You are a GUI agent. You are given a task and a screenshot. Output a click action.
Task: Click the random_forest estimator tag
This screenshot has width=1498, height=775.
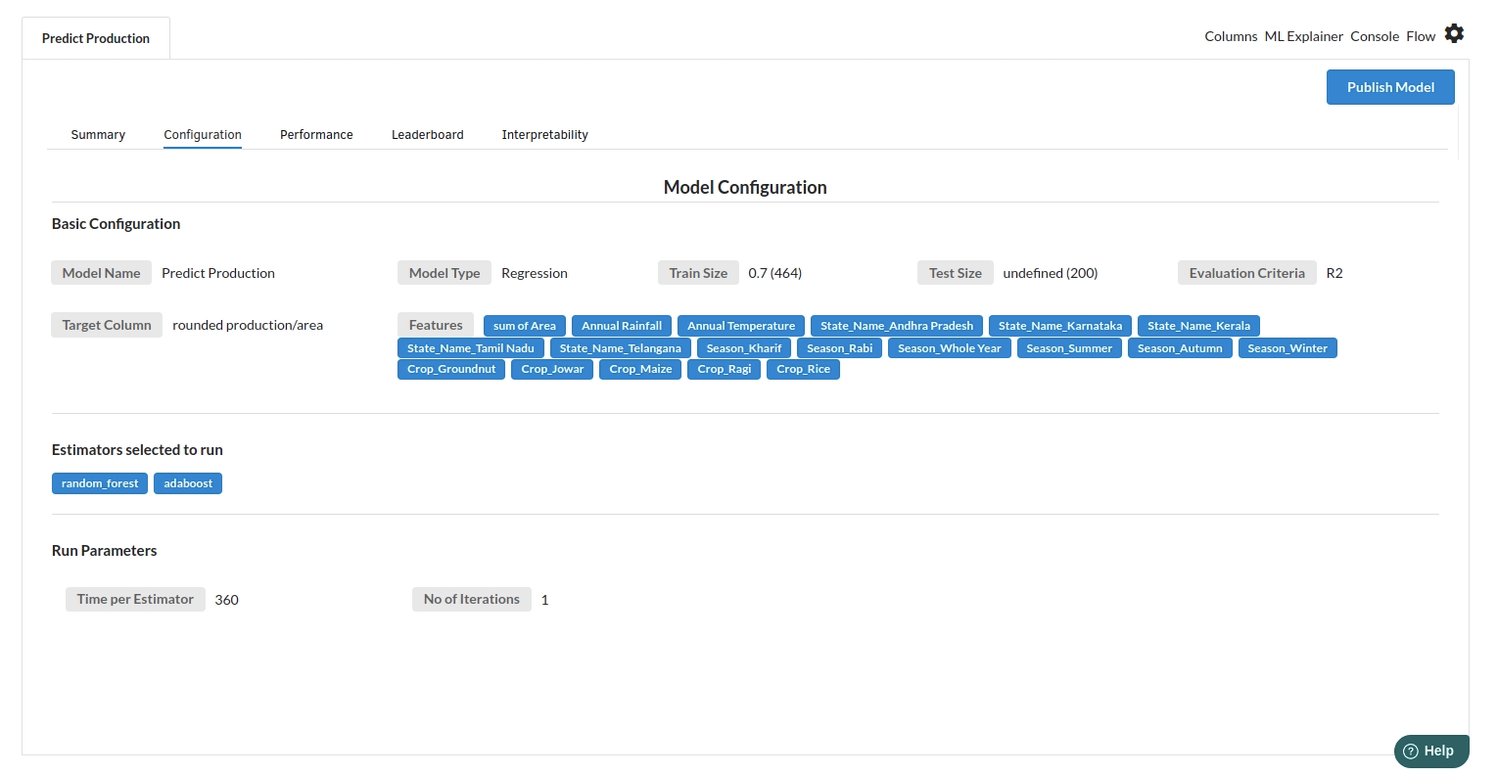pos(100,483)
